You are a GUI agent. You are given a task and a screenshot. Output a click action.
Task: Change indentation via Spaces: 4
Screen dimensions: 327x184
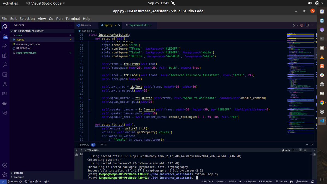coord(221,182)
